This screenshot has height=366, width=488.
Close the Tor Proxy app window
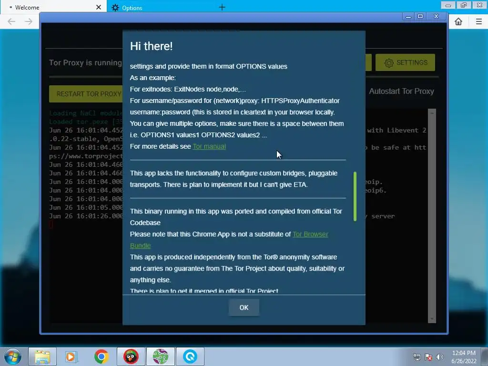click(437, 17)
